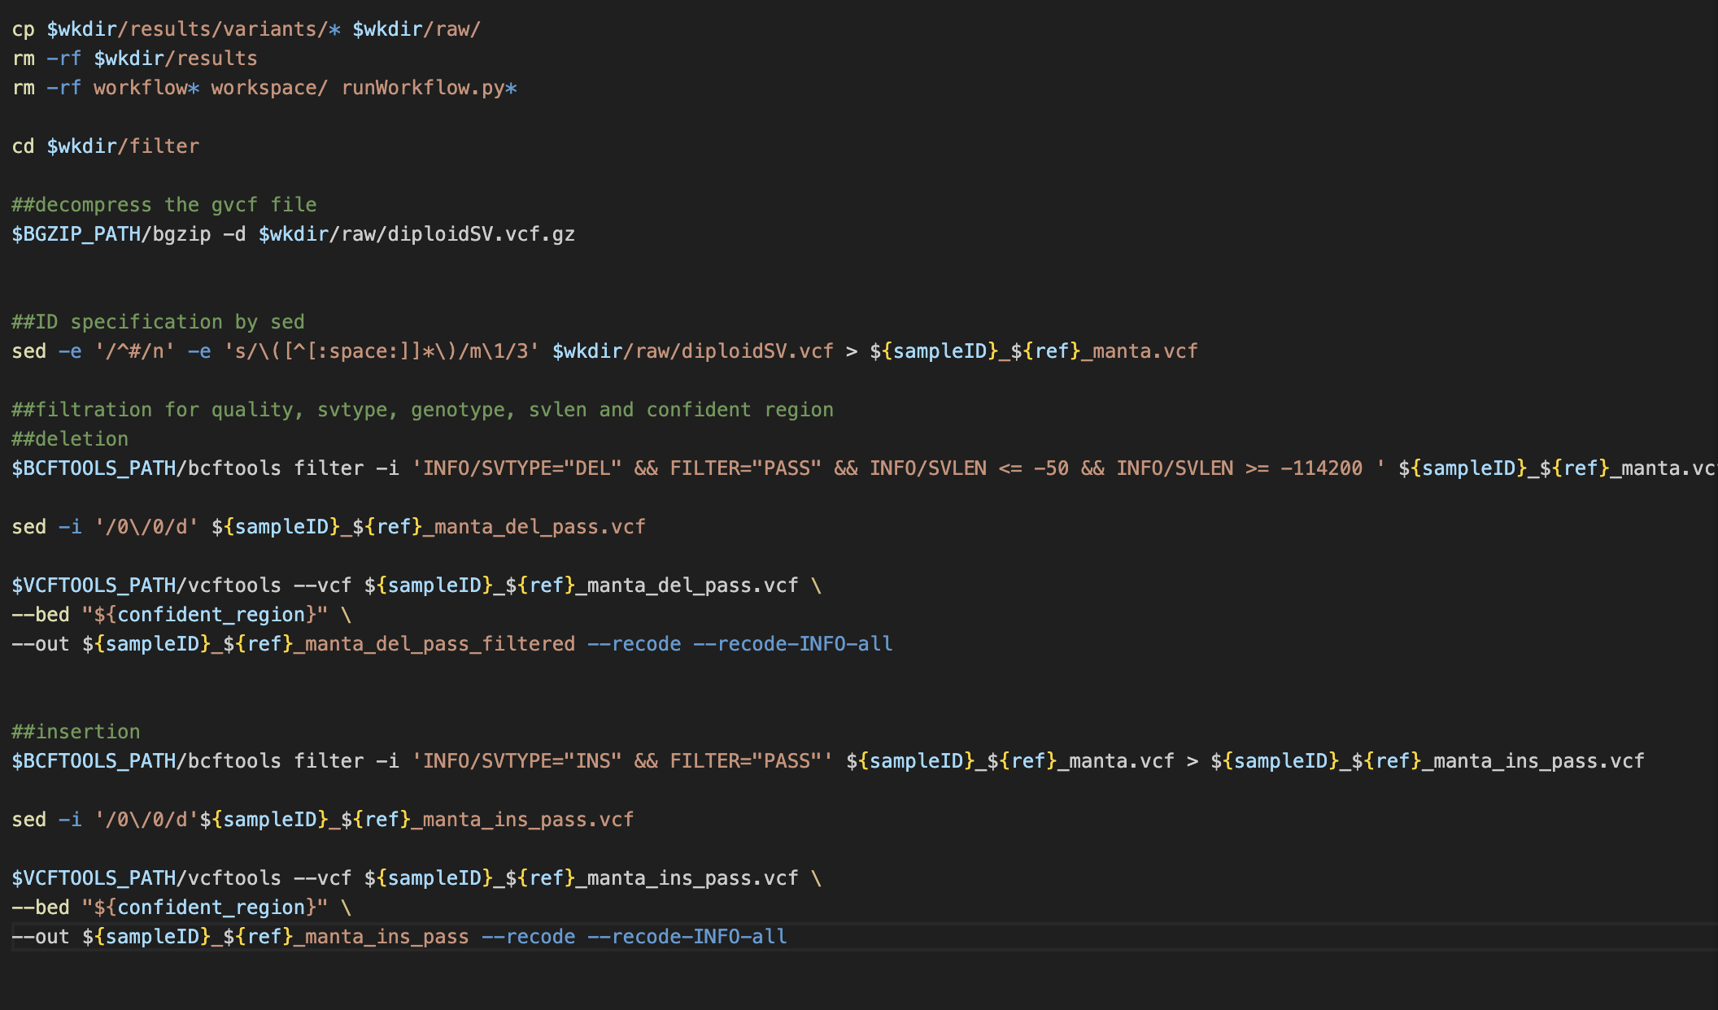Click '$wkdir/raw/' destination in cp line
1718x1010 pixels.
click(416, 29)
